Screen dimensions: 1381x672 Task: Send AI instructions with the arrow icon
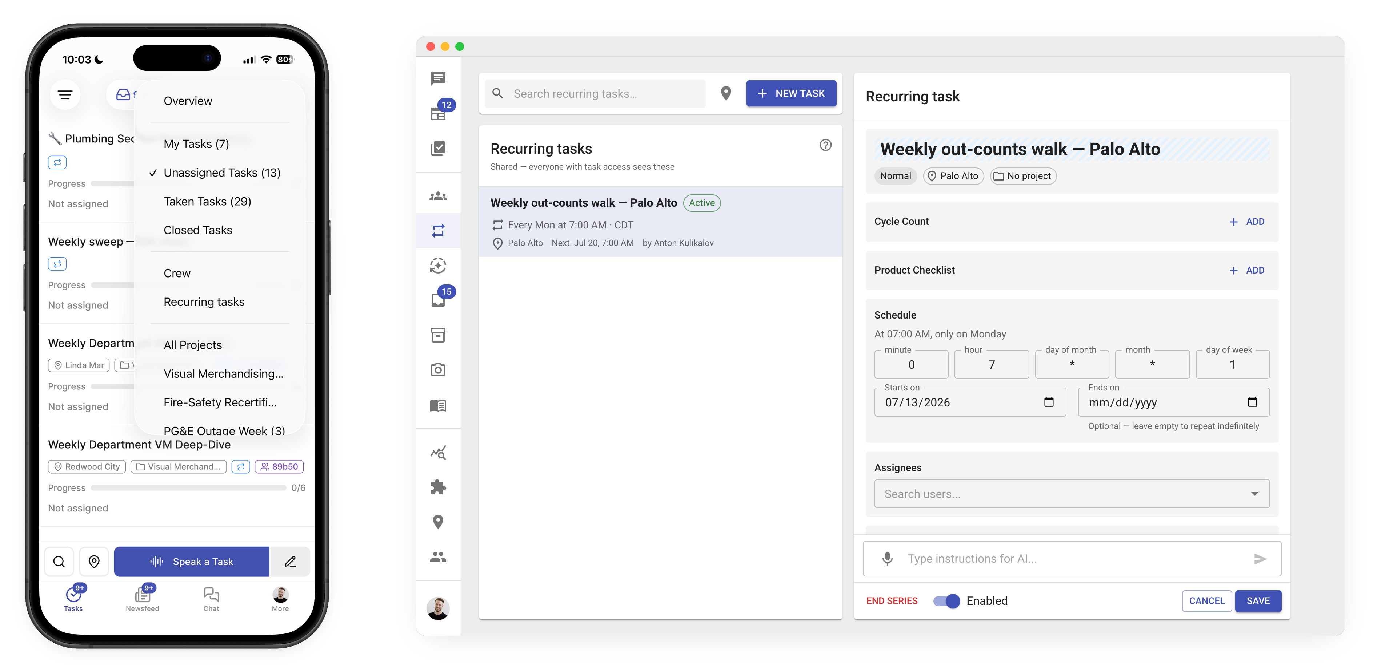(1260, 558)
